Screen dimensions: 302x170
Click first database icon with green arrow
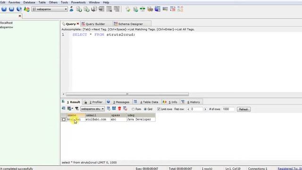click(x=79, y=9)
